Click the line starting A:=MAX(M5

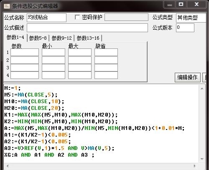[x=94, y=128]
